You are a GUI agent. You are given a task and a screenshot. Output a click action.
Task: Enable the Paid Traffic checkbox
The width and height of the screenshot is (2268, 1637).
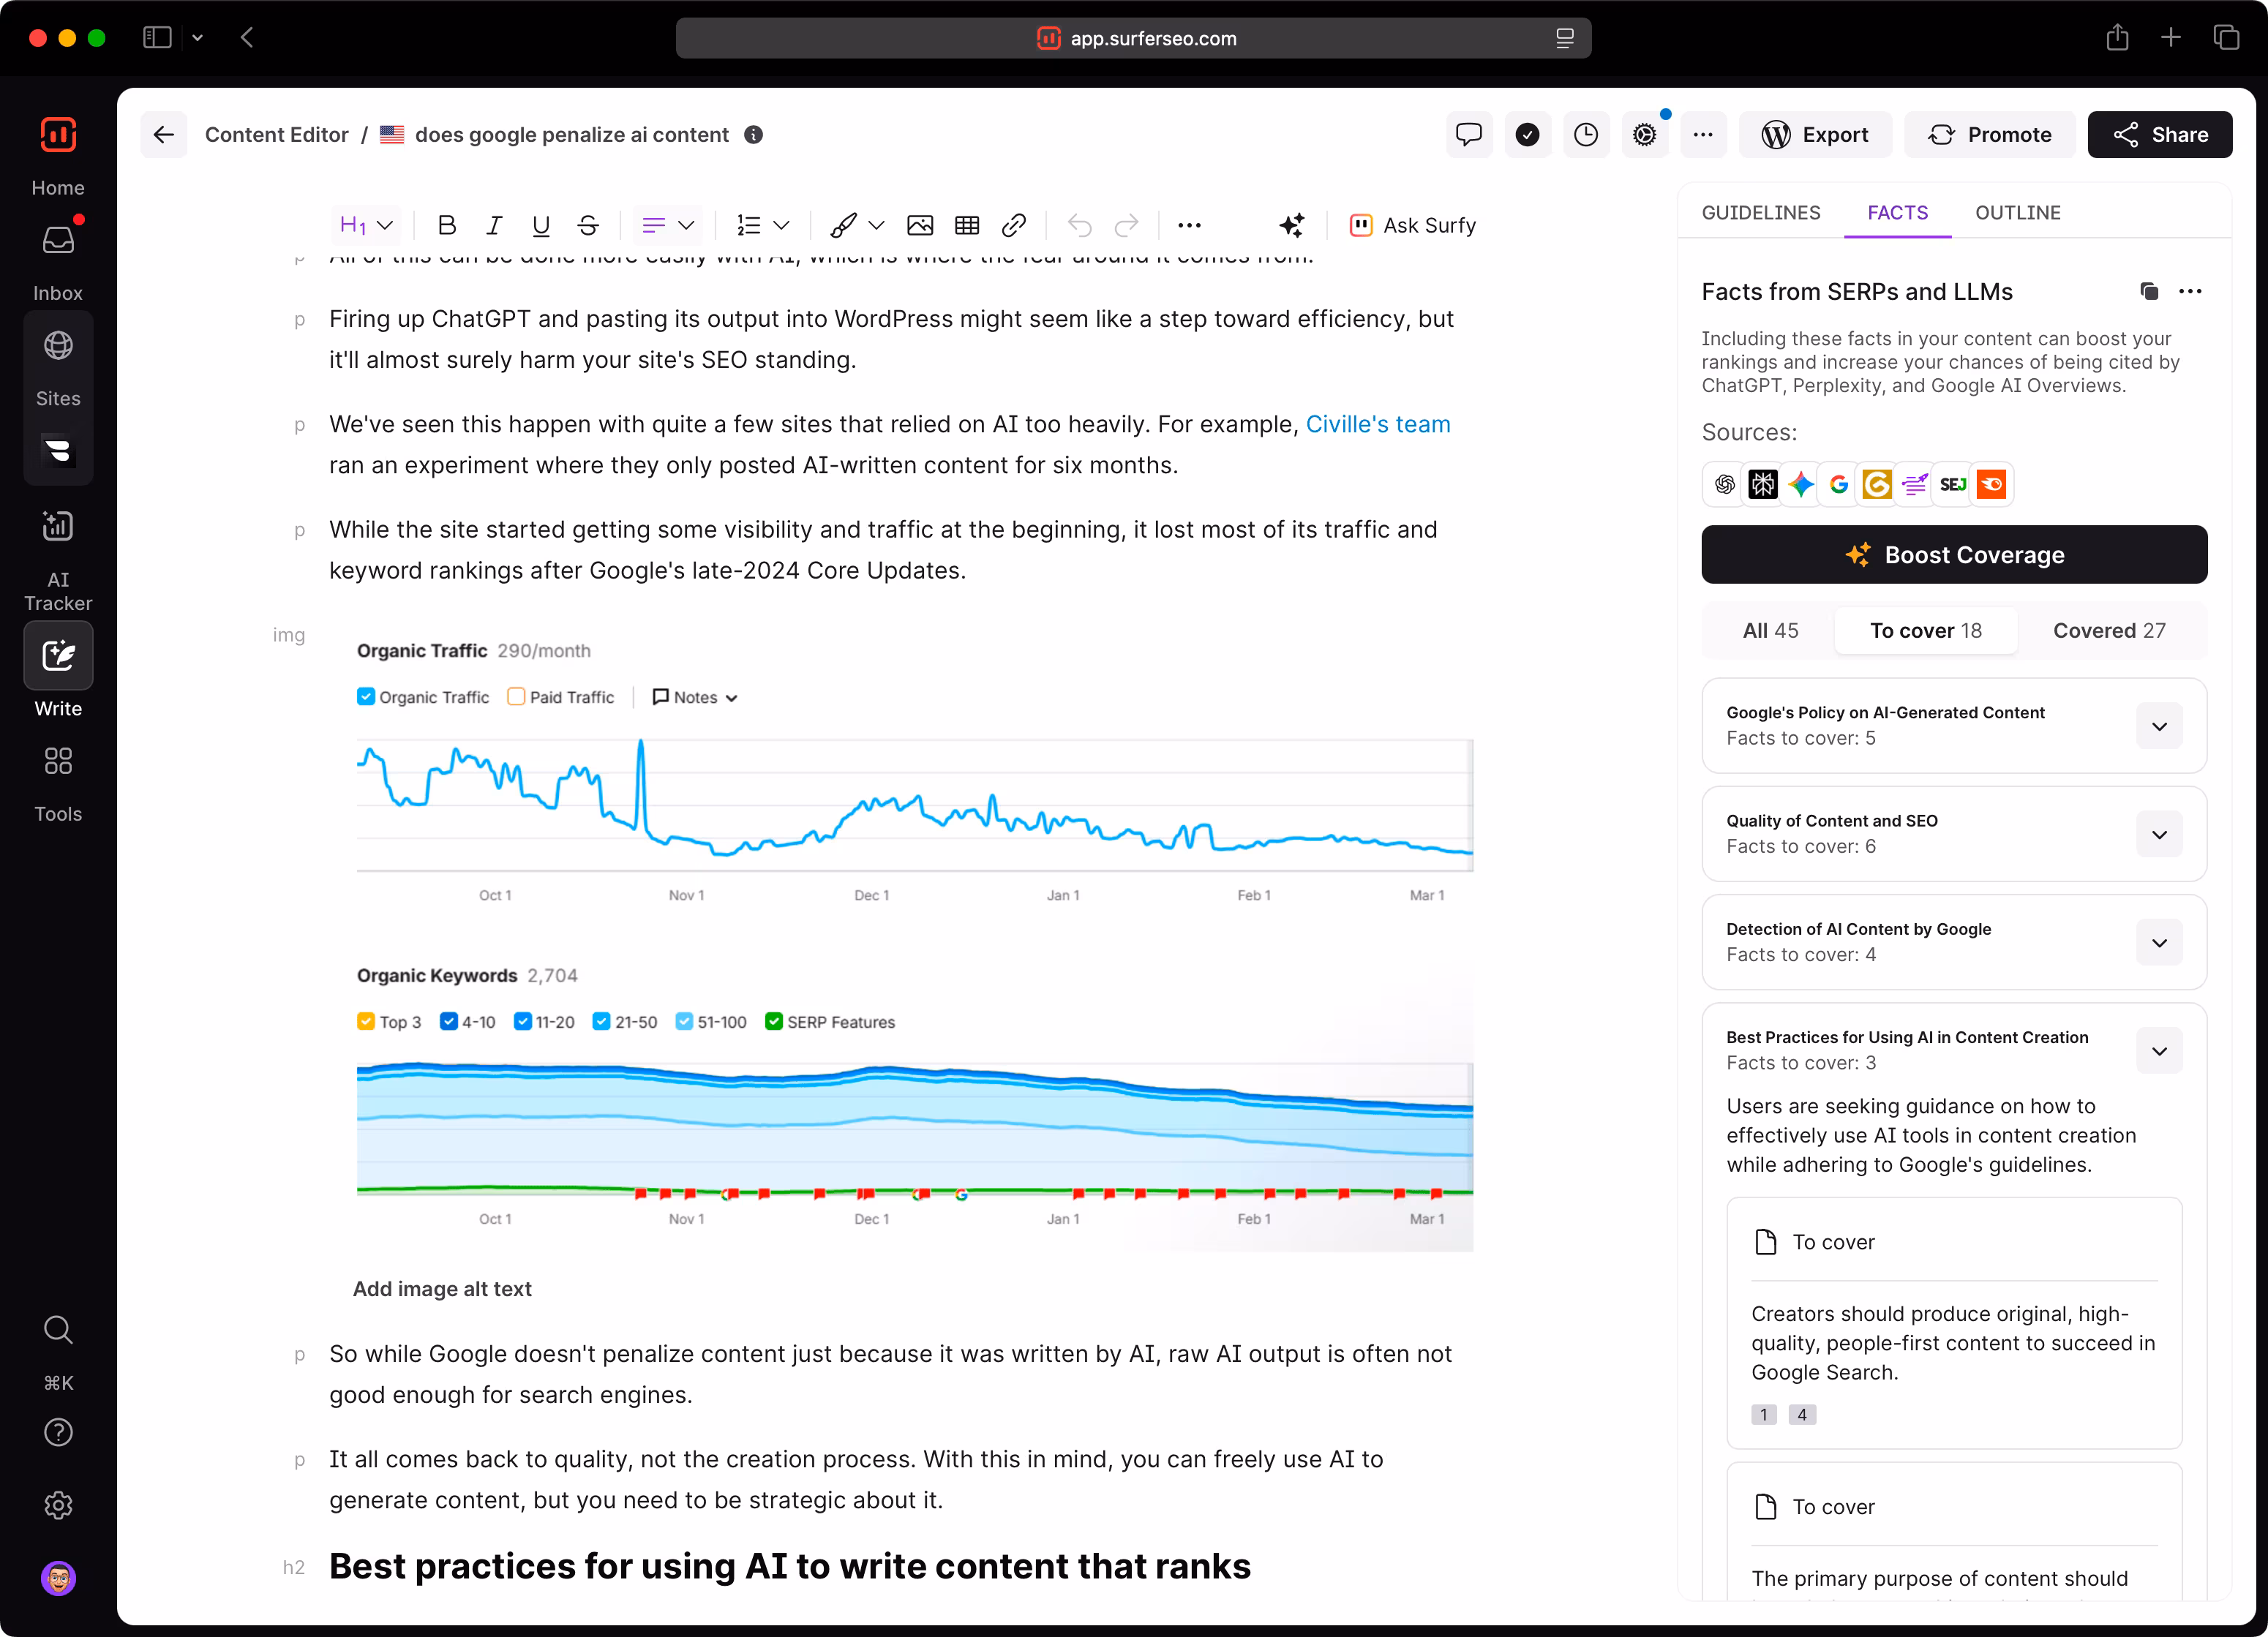pyautogui.click(x=516, y=697)
